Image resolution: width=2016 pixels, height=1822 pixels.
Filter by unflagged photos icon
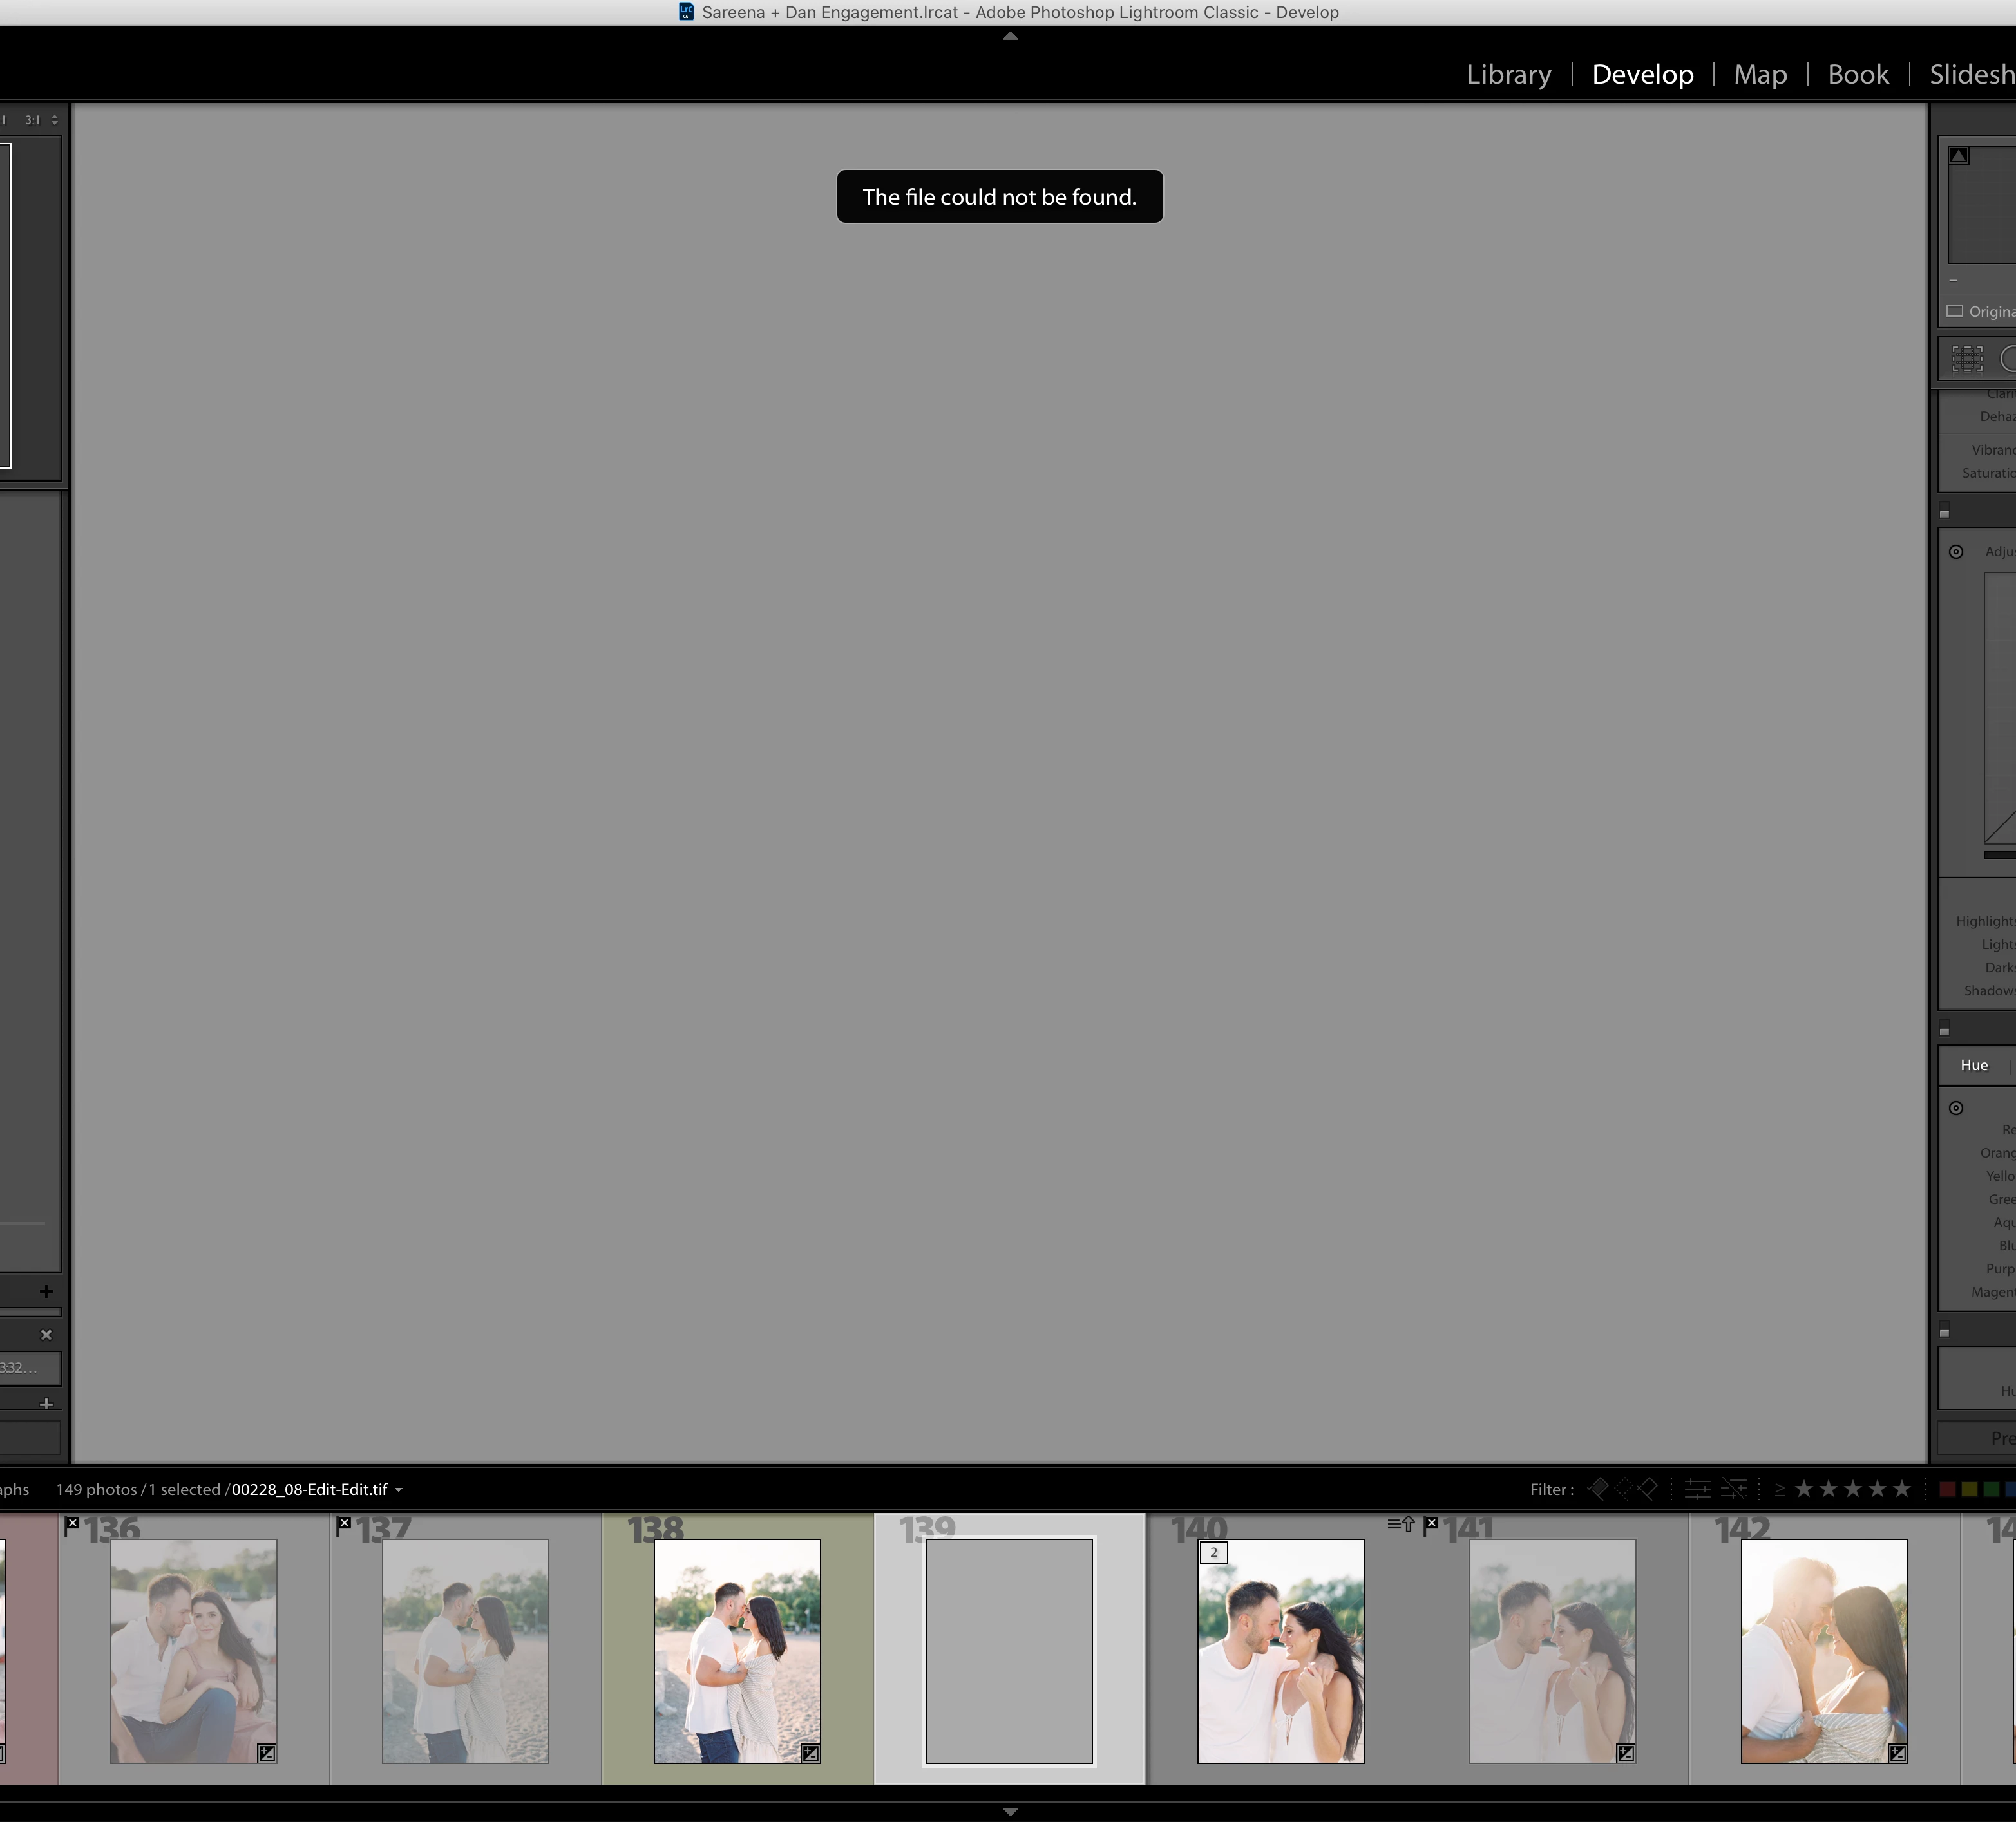1623,1489
